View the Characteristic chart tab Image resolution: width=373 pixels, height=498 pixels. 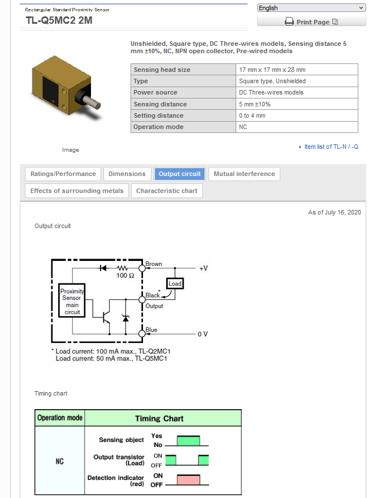[x=167, y=191]
